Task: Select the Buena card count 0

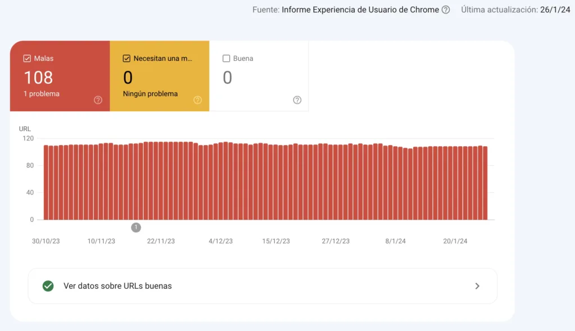Action: (259, 76)
